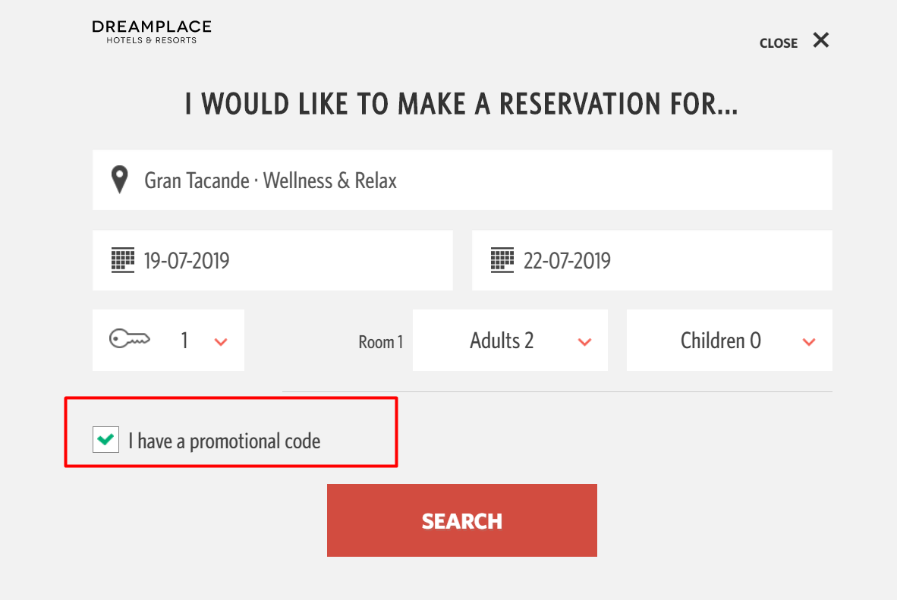Image resolution: width=897 pixels, height=600 pixels.
Task: Click the Dreamplace Hotels & Resorts logo
Action: pos(150,31)
